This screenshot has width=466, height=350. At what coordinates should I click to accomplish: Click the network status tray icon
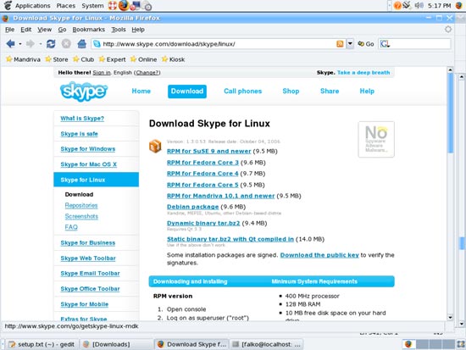pyautogui.click(x=407, y=5)
